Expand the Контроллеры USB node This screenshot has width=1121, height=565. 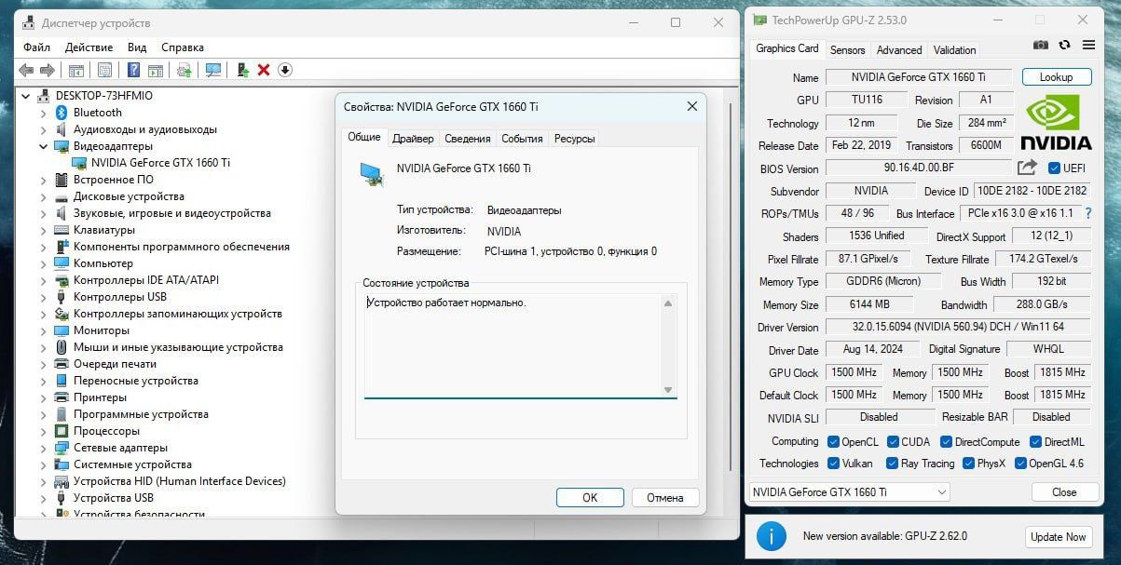tap(43, 297)
